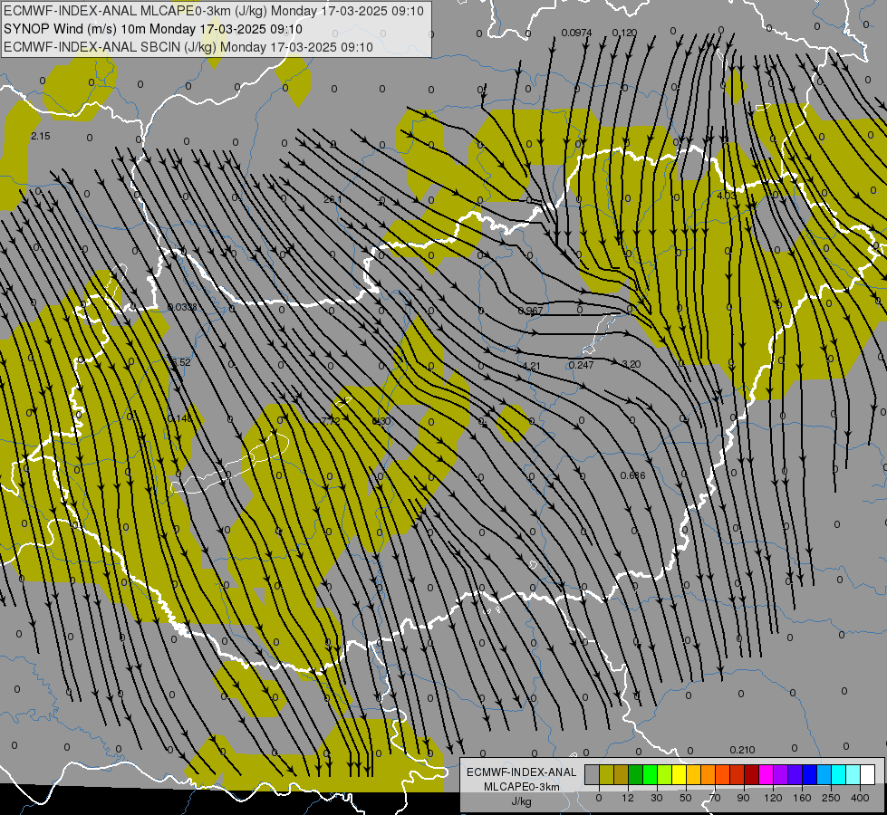Select the pure yellow legend swatch

click(679, 774)
